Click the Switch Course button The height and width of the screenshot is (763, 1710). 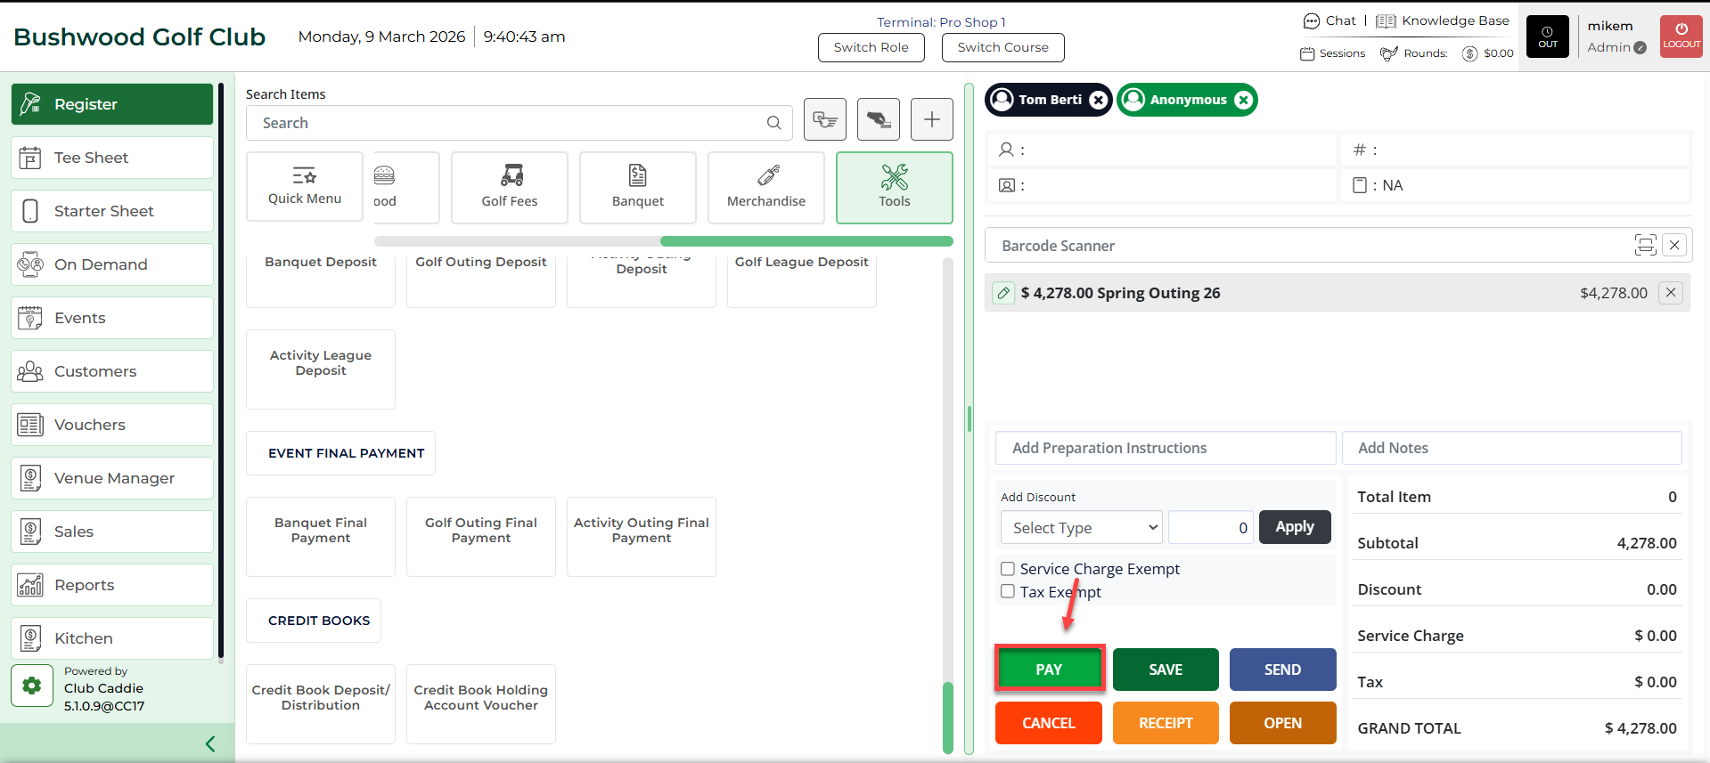(1002, 47)
